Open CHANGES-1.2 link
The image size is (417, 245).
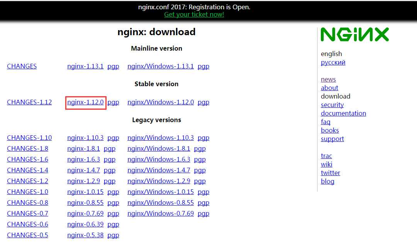point(28,181)
